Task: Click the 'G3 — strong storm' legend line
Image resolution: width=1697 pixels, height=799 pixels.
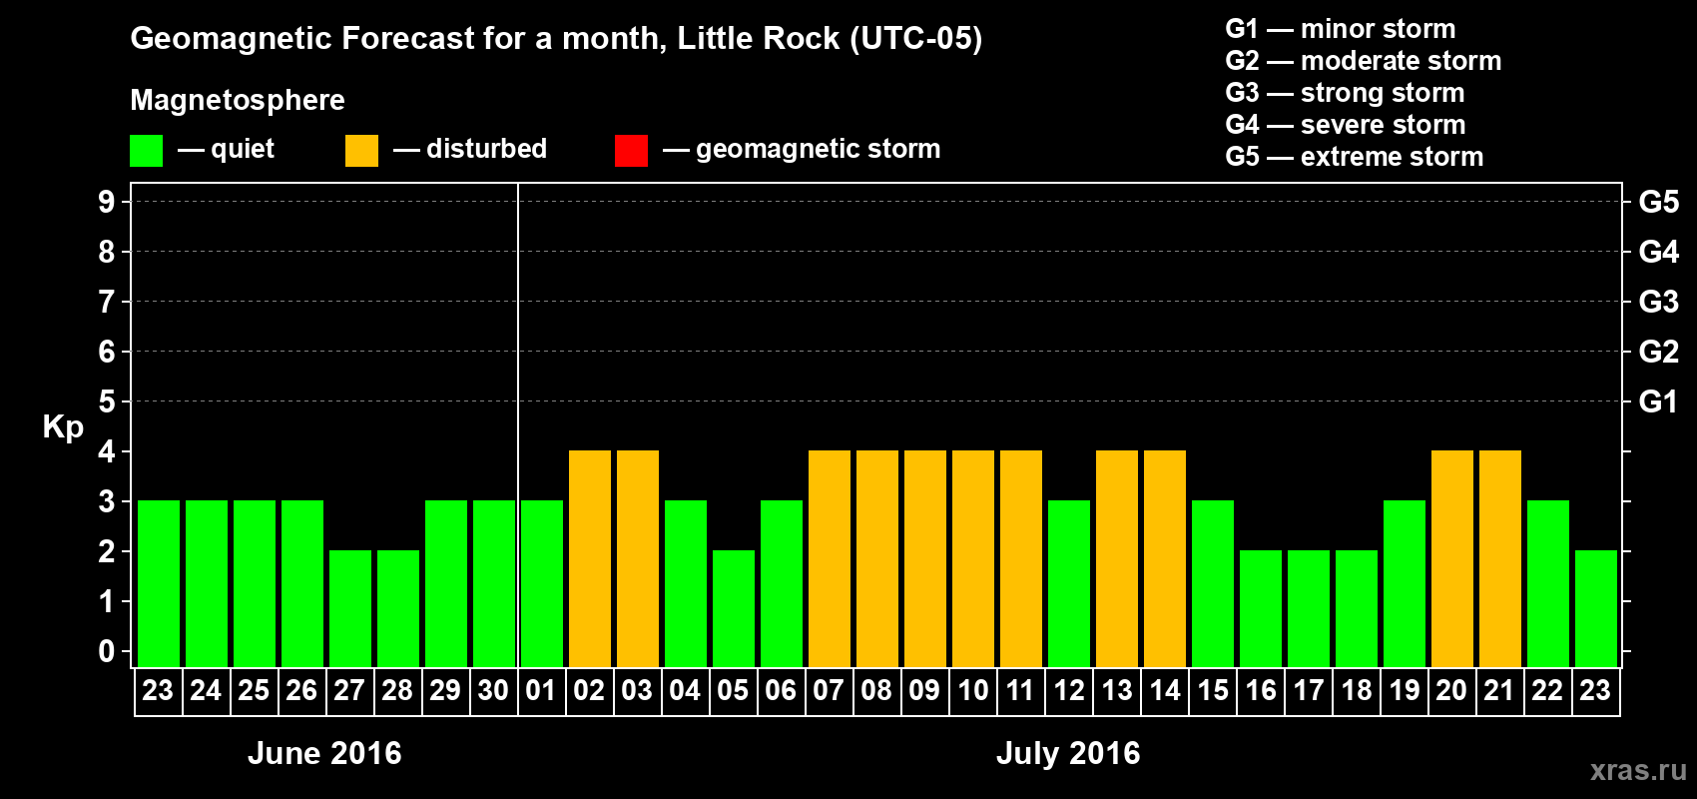Action: tap(1345, 93)
